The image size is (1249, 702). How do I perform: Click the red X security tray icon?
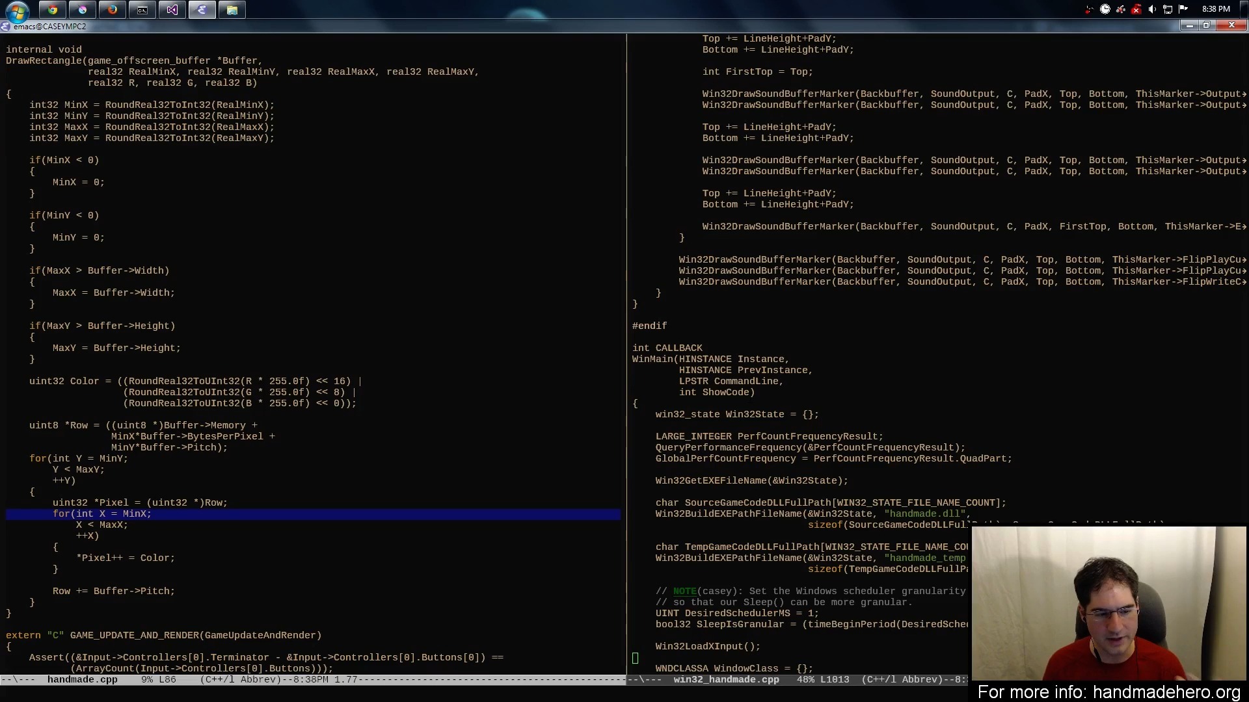pos(1136,9)
